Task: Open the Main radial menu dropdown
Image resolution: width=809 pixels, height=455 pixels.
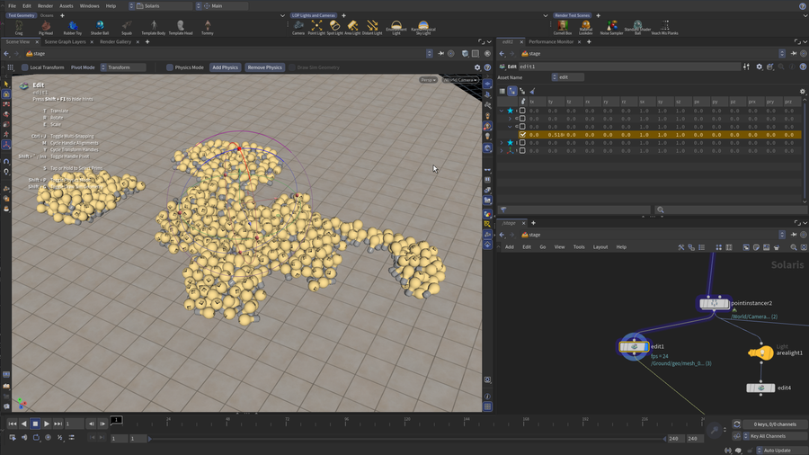Action: pos(222,6)
